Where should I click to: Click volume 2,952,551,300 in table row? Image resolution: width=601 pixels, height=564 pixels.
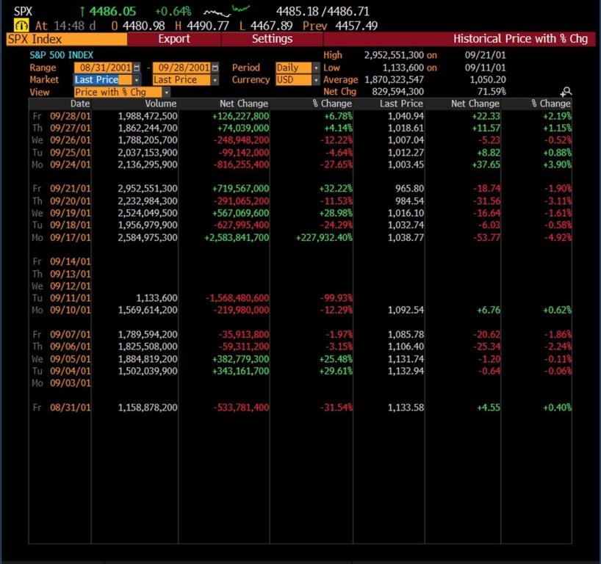pos(148,189)
